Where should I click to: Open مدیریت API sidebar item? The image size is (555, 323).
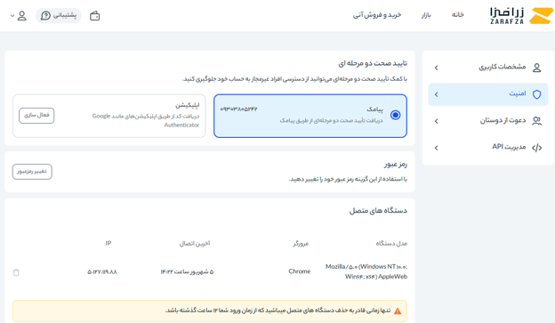(488, 148)
